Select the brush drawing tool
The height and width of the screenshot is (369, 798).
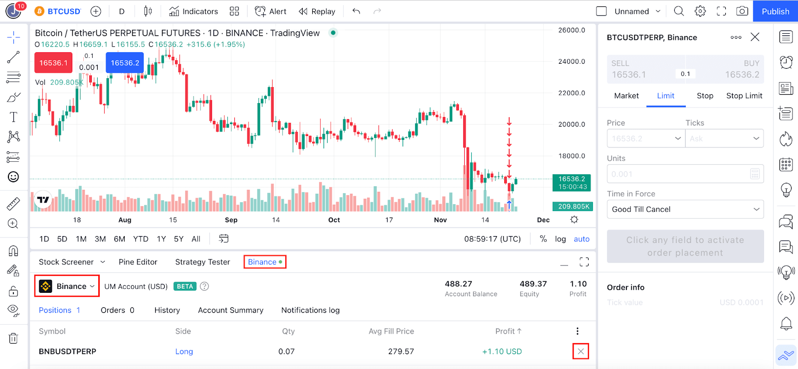13,97
